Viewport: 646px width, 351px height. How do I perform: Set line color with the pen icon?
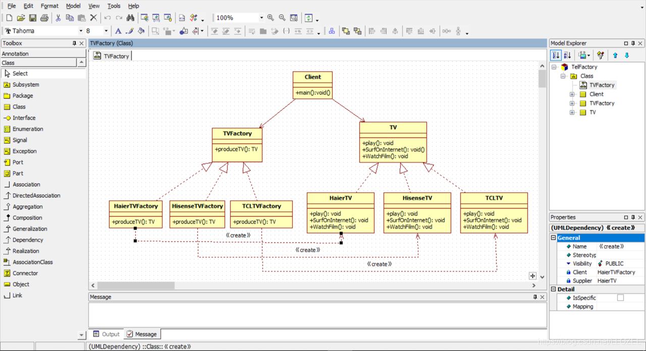(x=130, y=31)
